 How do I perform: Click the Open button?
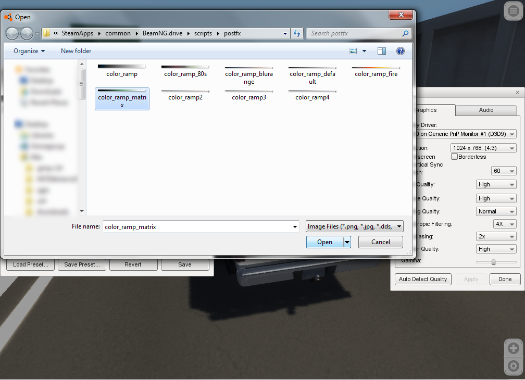coord(325,242)
